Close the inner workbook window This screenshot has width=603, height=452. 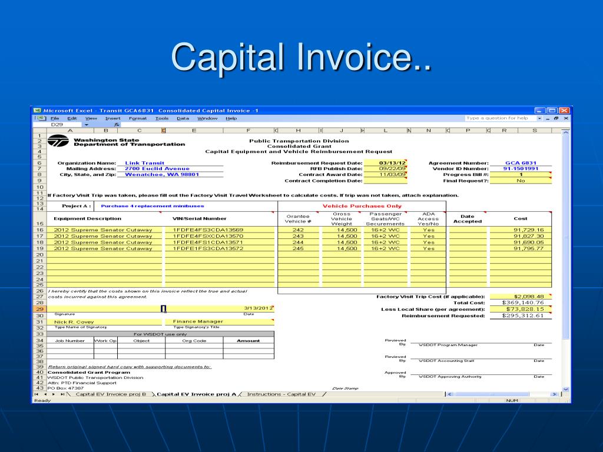[x=566, y=118]
